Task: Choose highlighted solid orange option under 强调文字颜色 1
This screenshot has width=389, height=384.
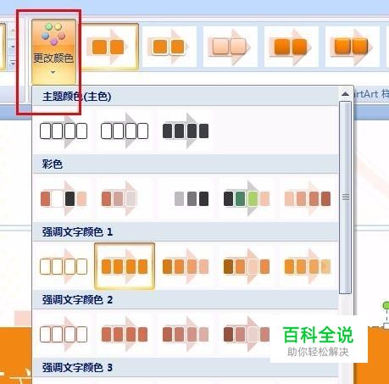Action: 125,266
